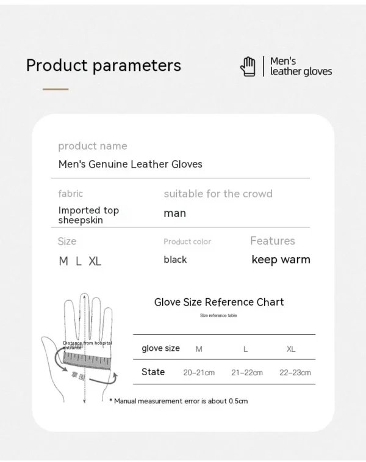Click 'Glove Size Reference Chart' title
366x462 pixels.
pos(219,302)
